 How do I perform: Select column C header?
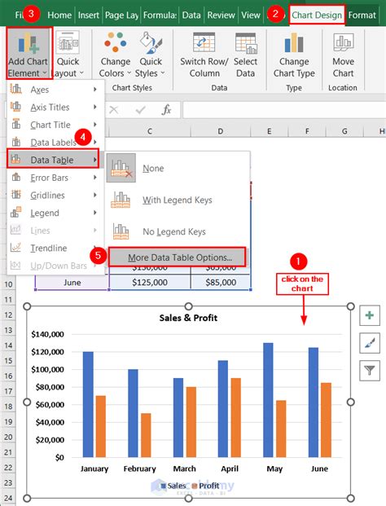[150, 131]
